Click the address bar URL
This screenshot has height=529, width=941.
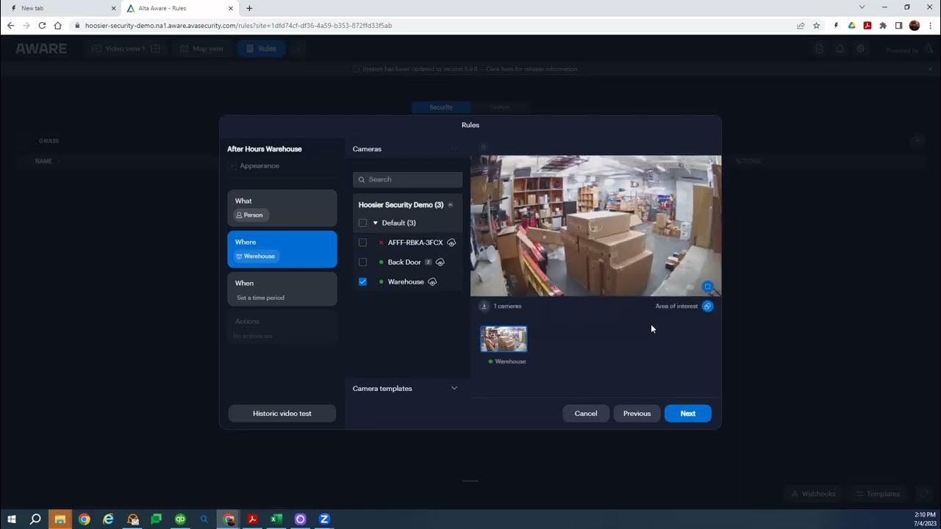(239, 26)
